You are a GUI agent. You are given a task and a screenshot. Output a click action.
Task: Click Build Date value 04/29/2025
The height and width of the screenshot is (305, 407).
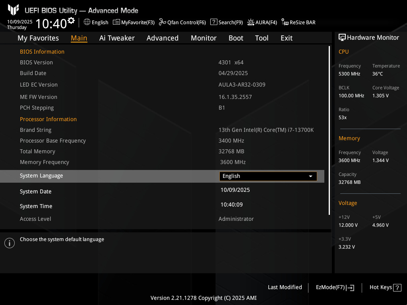[x=233, y=73]
